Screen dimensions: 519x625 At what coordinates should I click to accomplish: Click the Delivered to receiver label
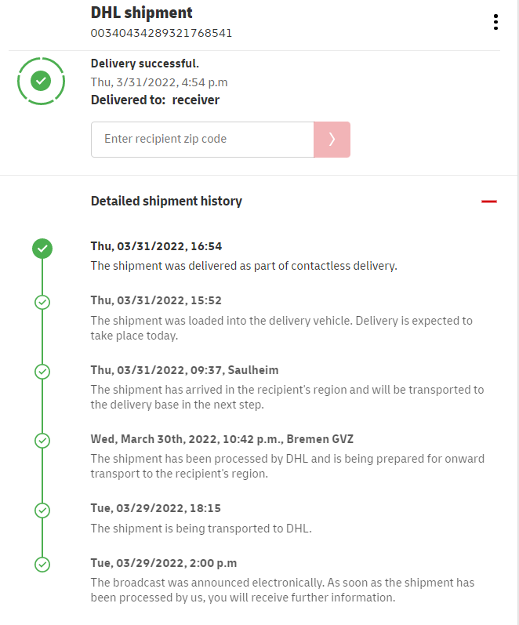point(155,100)
